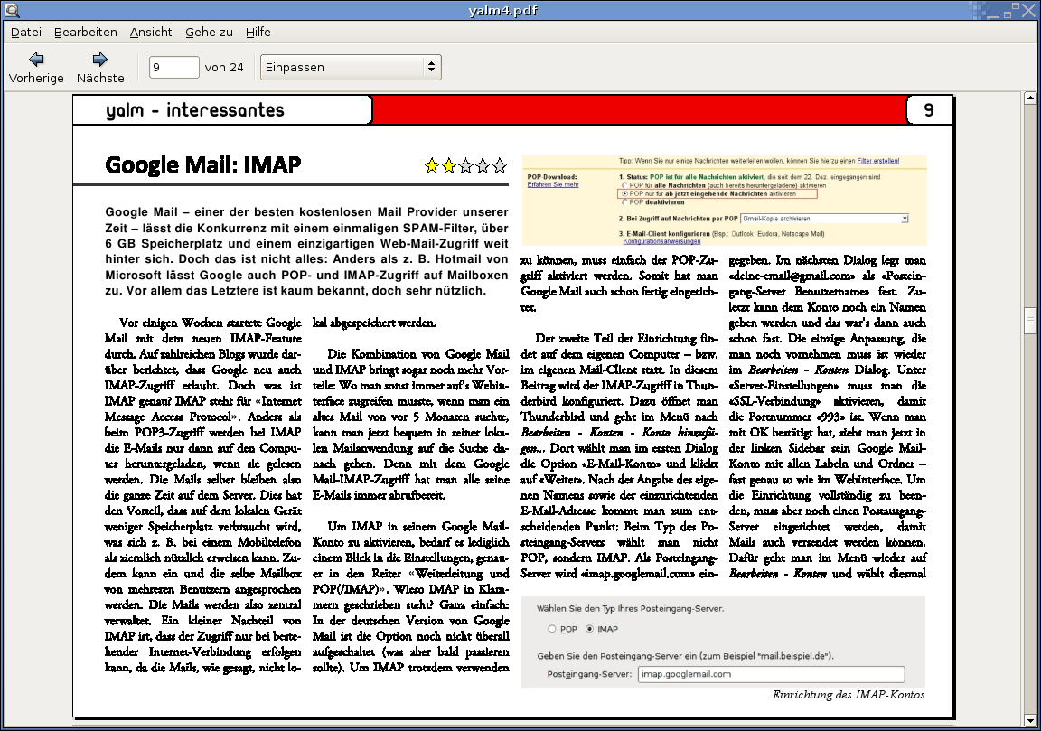
Task: Open the Datei menu
Action: (x=26, y=32)
